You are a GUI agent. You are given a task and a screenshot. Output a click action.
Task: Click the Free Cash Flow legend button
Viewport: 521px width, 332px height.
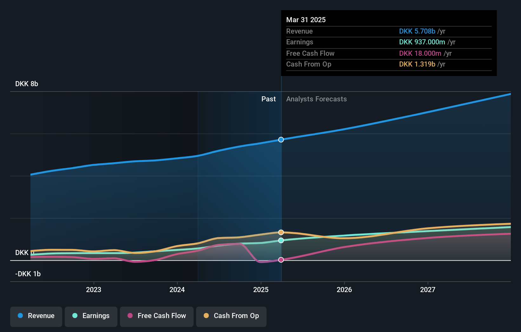(157, 316)
